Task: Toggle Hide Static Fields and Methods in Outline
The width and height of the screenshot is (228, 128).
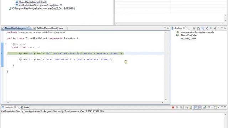Action: tap(207, 28)
